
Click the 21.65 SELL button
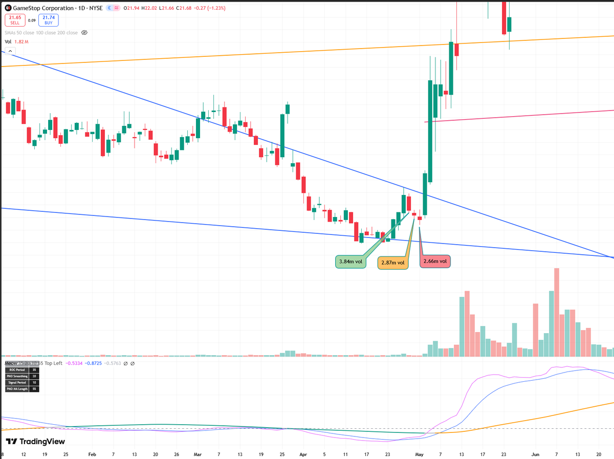tap(14, 20)
